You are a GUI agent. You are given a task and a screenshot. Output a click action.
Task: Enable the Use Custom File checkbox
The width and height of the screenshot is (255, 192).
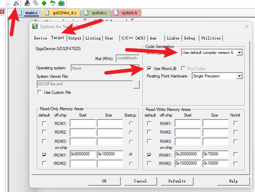pyautogui.click(x=40, y=92)
